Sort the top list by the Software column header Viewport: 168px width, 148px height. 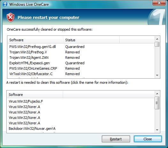tap(35, 40)
